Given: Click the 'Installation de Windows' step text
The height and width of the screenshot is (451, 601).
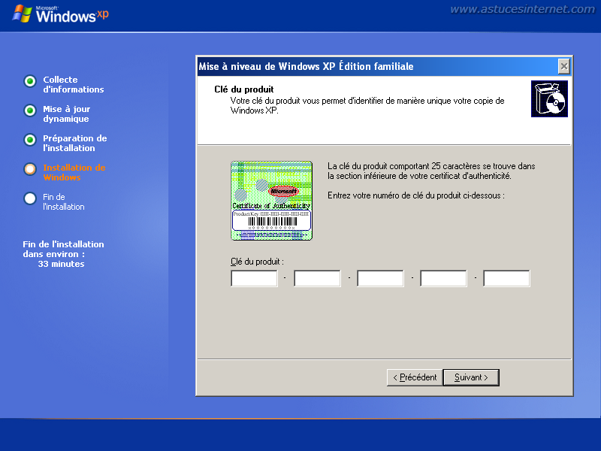Looking at the screenshot, I should 74,172.
